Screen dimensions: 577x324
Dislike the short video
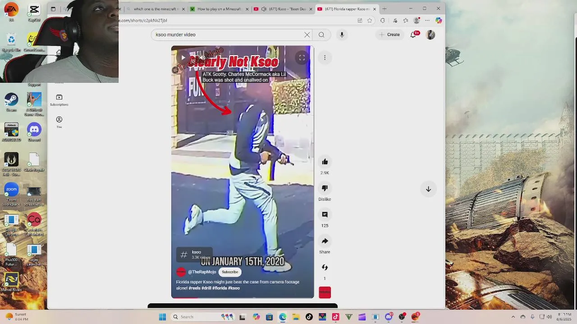[325, 188]
